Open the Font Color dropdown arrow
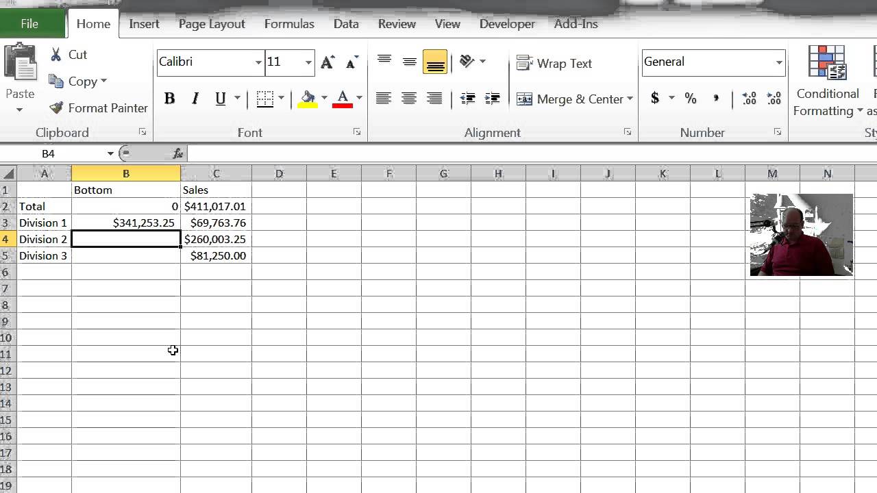877x493 pixels. click(x=359, y=99)
